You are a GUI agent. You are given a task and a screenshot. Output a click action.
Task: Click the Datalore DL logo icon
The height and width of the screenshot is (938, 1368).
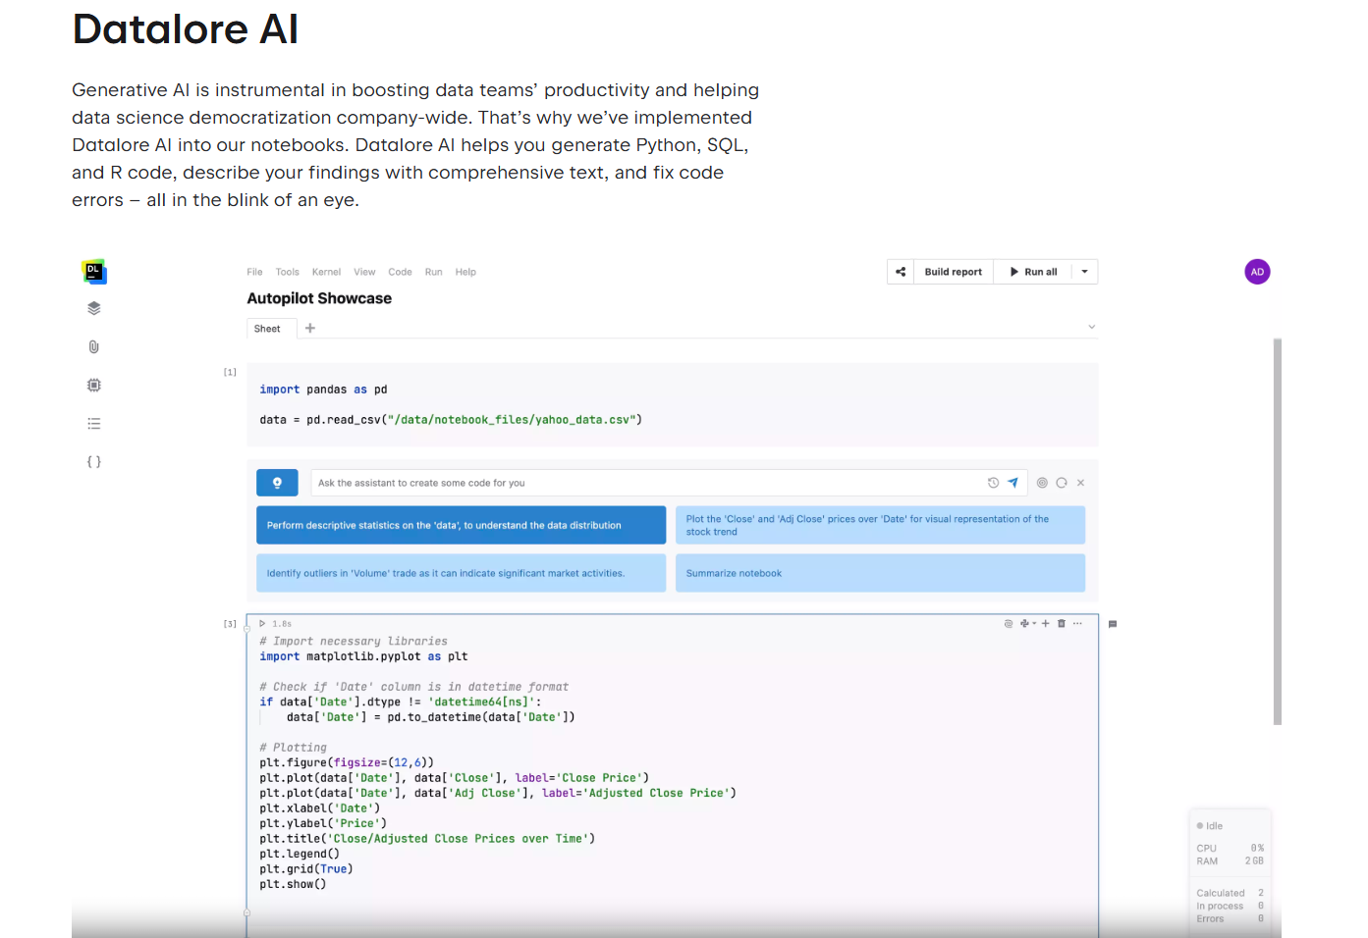coord(94,272)
